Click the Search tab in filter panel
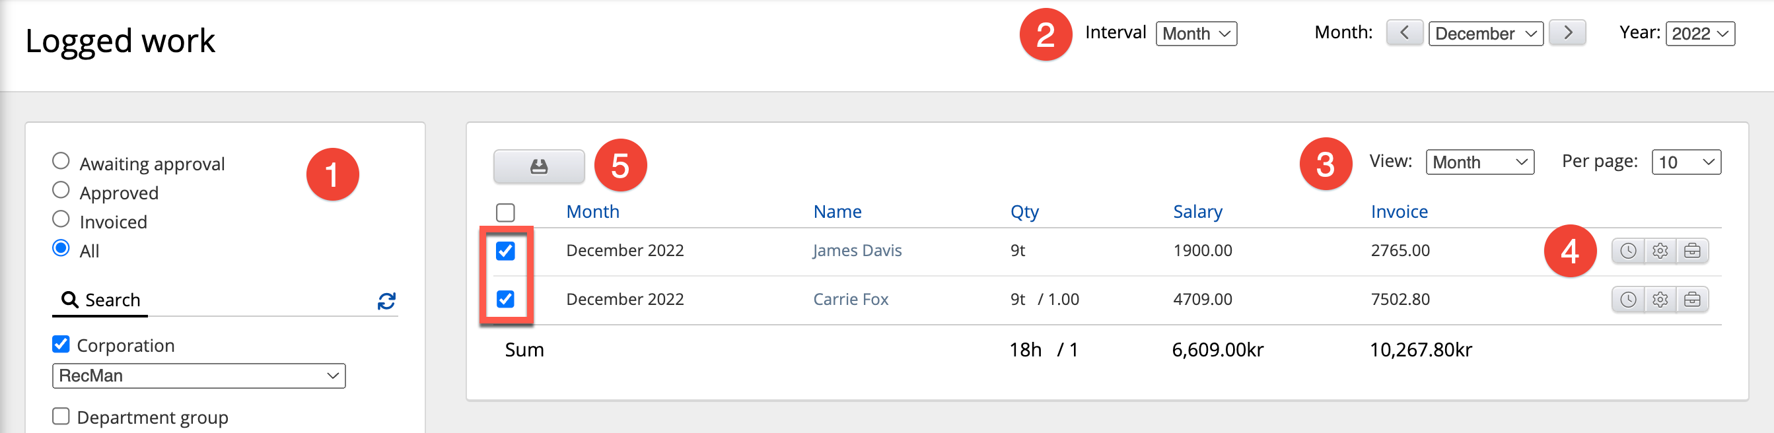Screen dimensions: 1774x433 (100, 300)
